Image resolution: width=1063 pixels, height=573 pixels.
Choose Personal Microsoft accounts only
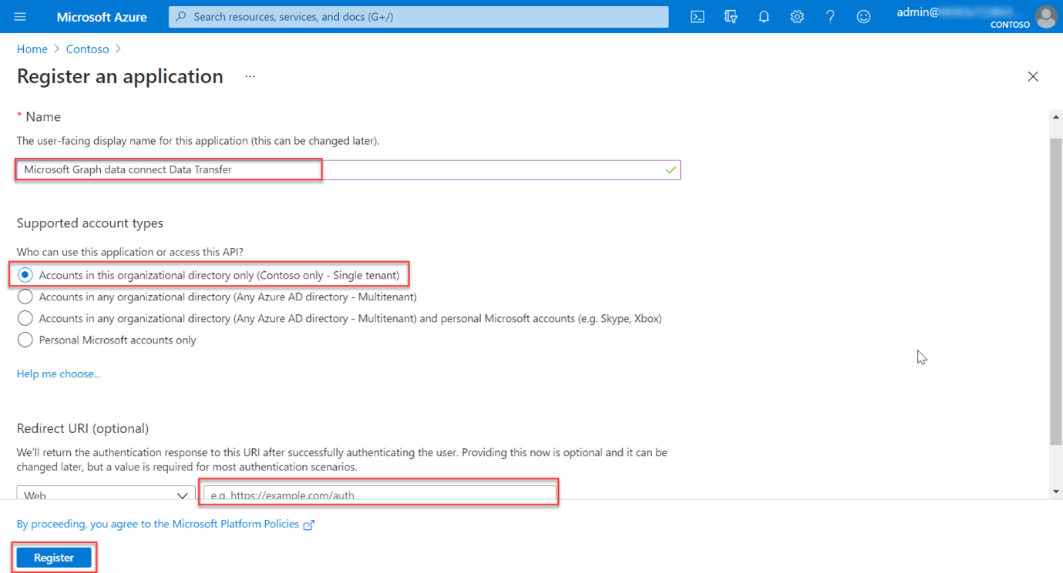(24, 340)
